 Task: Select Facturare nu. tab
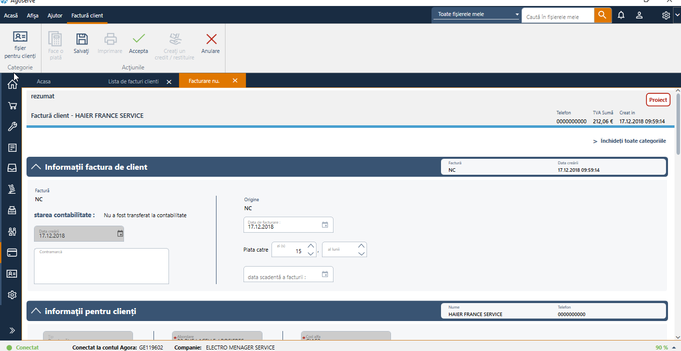(204, 81)
